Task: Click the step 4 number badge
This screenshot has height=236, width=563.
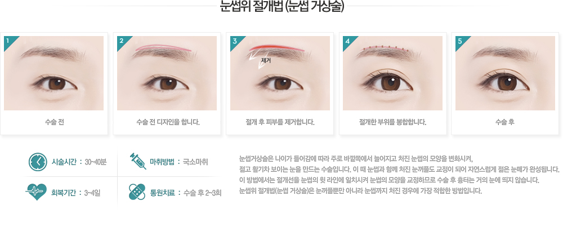Action: click(x=346, y=40)
